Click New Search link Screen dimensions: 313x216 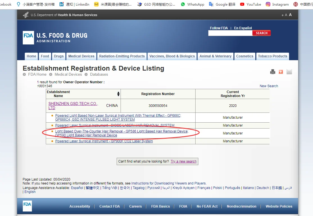pyautogui.click(x=269, y=86)
